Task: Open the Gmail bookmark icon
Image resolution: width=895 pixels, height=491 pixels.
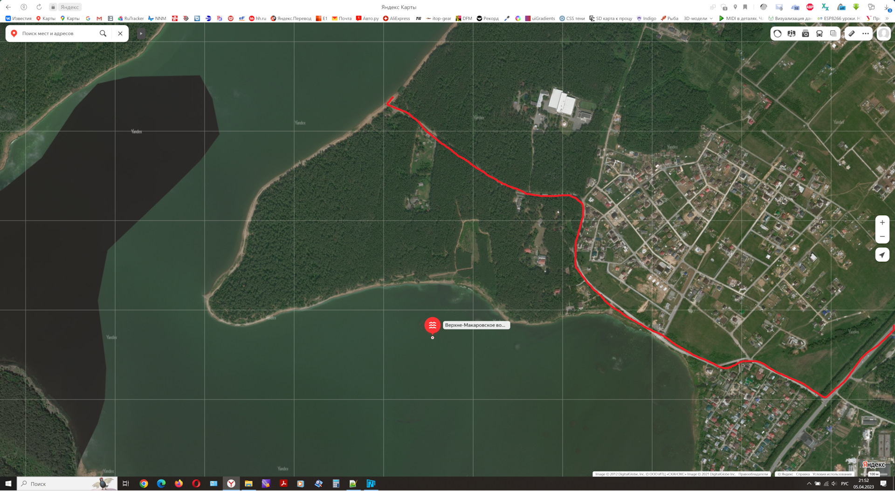Action: (99, 19)
